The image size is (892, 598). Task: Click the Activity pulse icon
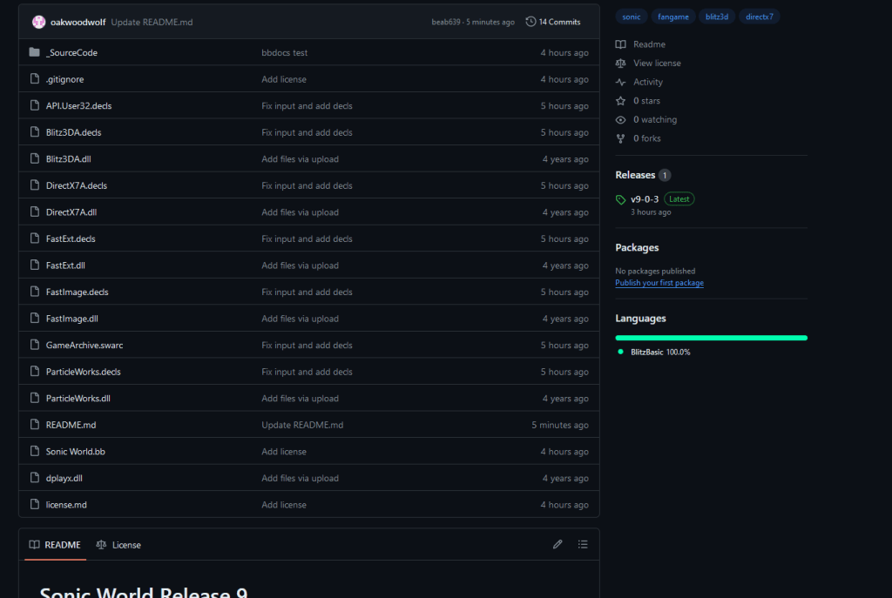tap(620, 82)
